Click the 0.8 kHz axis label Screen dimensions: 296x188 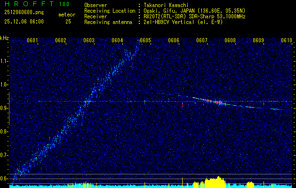pyautogui.click(x=3, y=132)
